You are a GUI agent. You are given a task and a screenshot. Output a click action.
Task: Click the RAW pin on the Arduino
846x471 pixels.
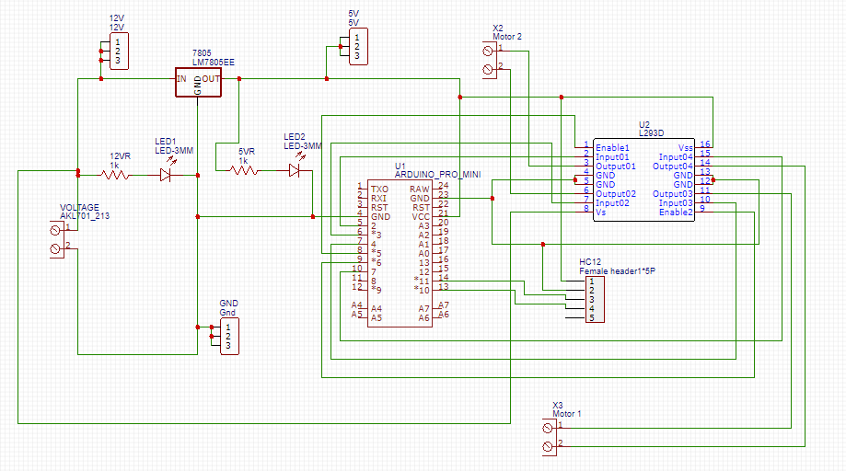coord(419,190)
